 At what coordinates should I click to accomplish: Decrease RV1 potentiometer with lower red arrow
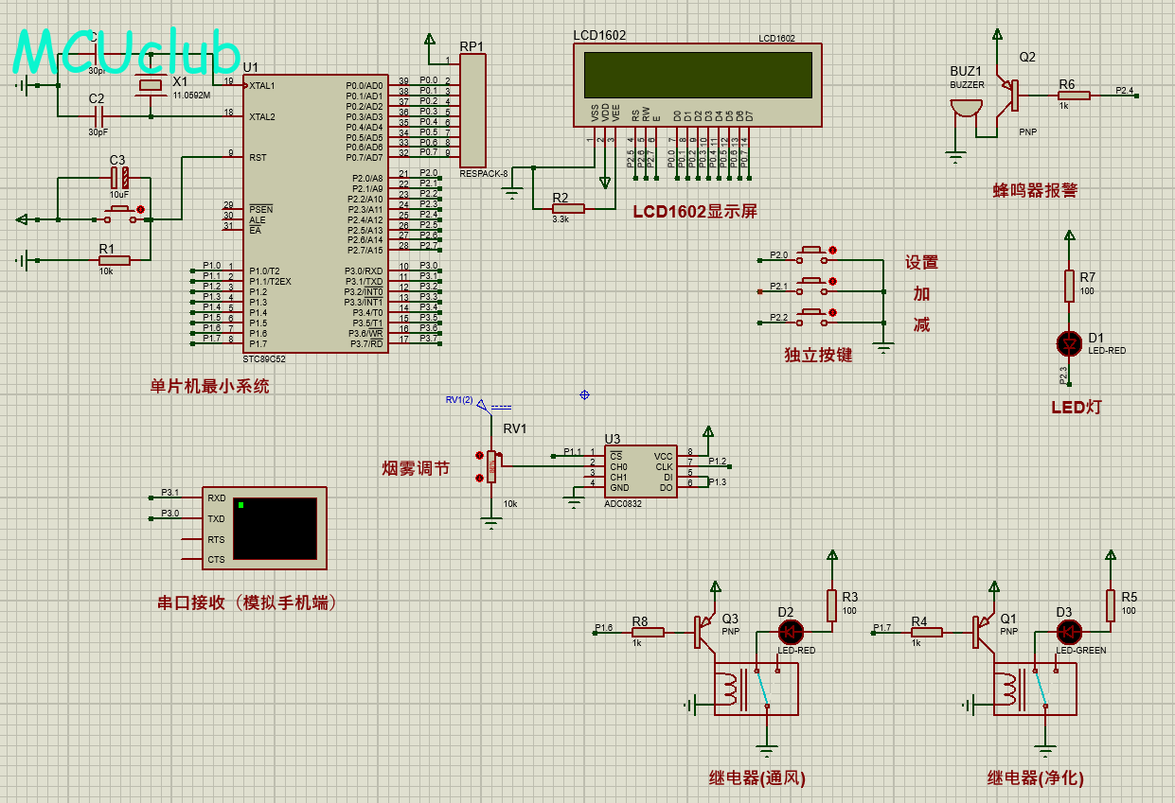[x=479, y=478]
